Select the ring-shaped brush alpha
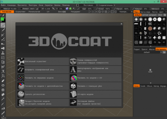The height and width of the screenshot is (119, 167). click(x=155, y=19)
